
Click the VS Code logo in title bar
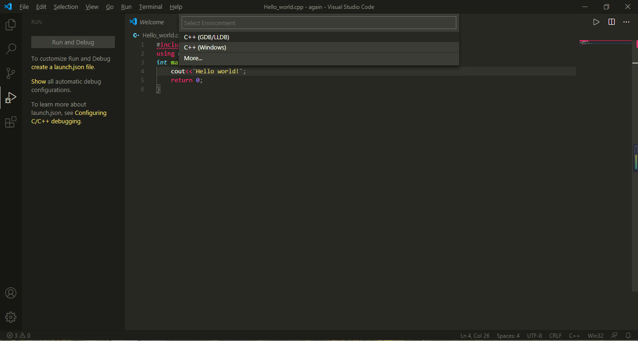pyautogui.click(x=7, y=7)
